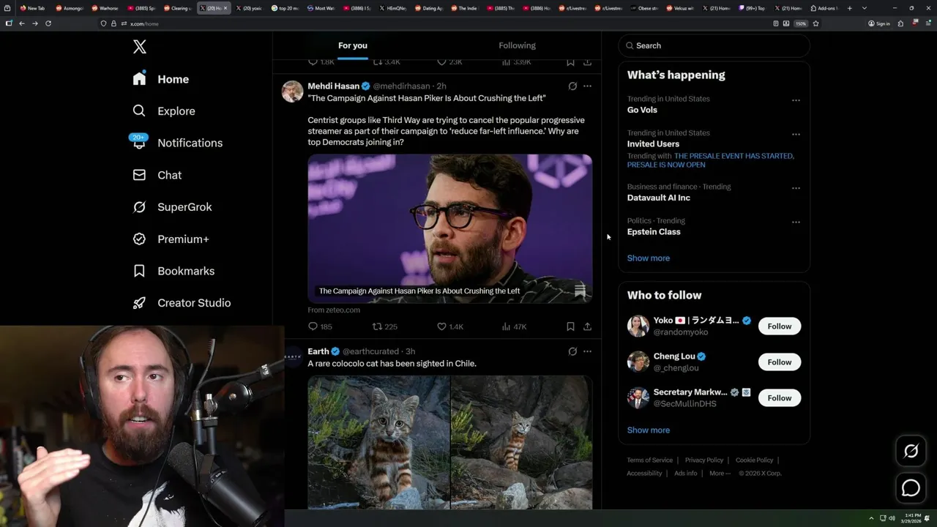937x527 pixels.
Task: Open Terms of Service link
Action: click(x=650, y=460)
